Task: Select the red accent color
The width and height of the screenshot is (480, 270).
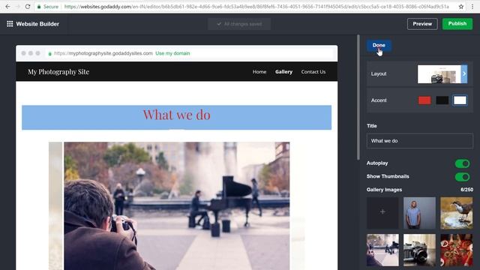Action: 424,100
